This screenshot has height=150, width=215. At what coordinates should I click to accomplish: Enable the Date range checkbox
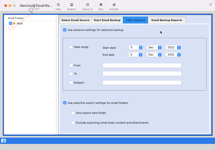point(71,47)
